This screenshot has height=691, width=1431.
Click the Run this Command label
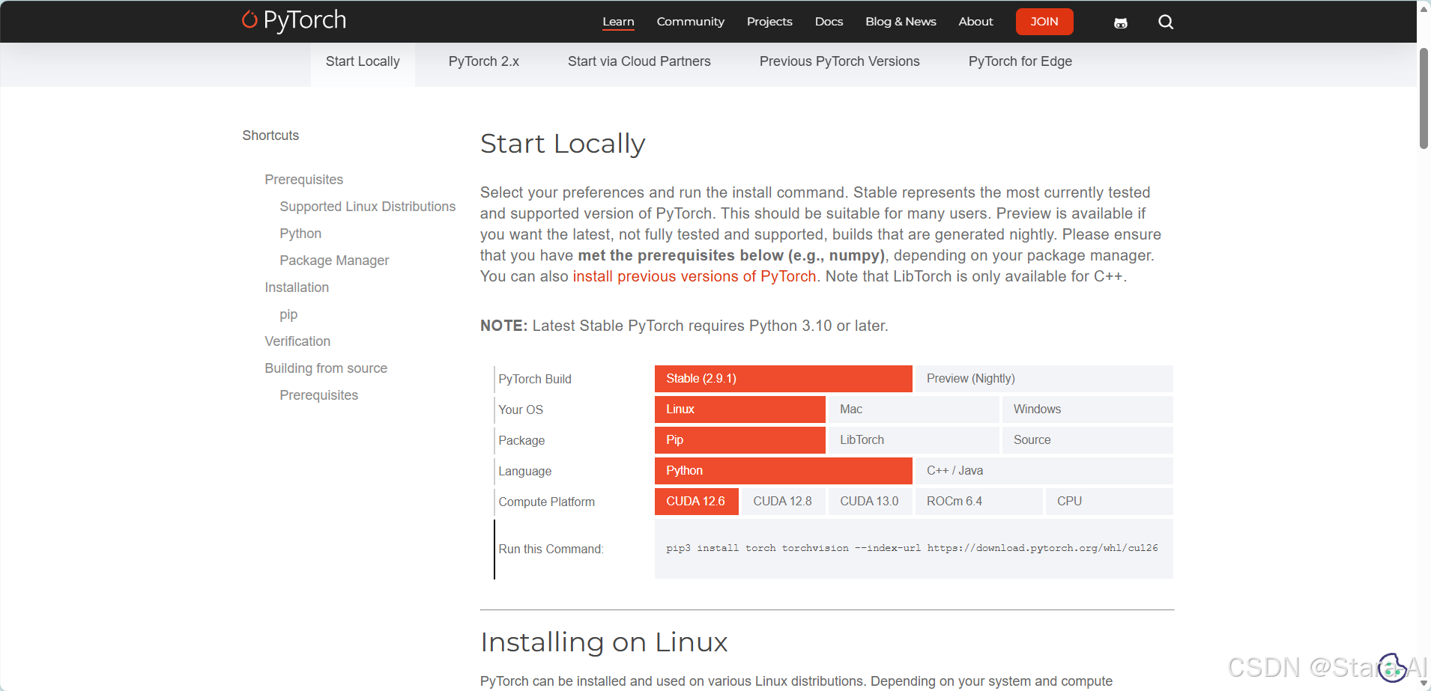click(x=551, y=550)
